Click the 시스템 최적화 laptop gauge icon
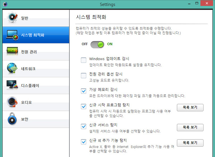The image size is (215, 157). click(12, 35)
